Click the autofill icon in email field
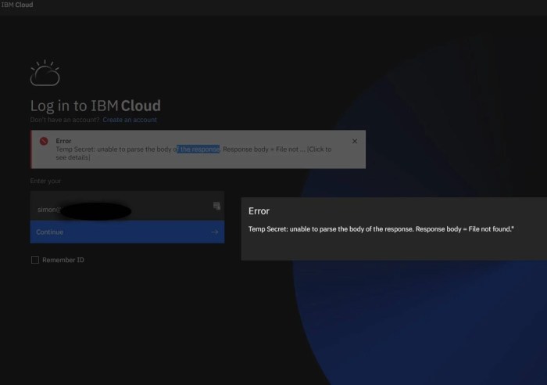This screenshot has height=385, width=547. click(216, 206)
